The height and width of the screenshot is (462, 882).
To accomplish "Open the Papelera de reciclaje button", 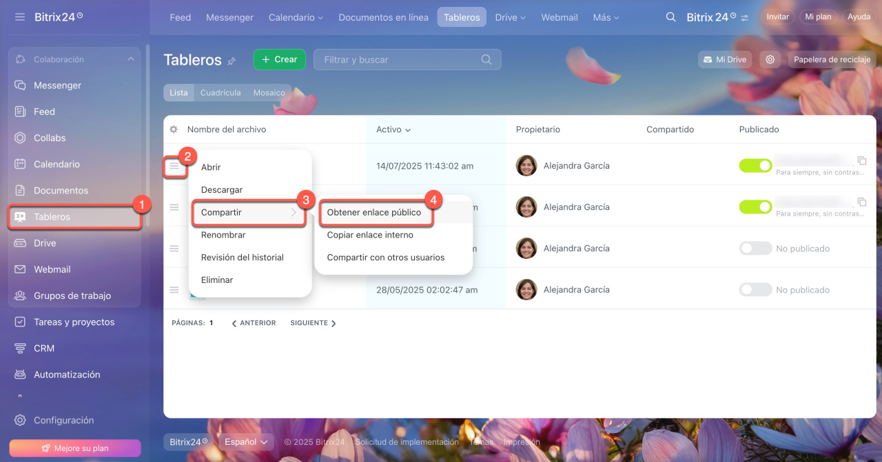I will coord(832,60).
